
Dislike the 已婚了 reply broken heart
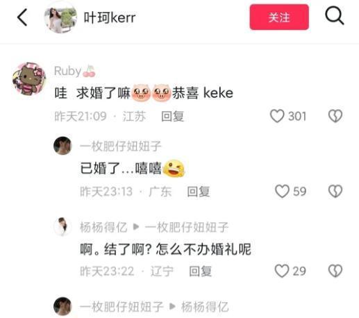tap(335, 191)
